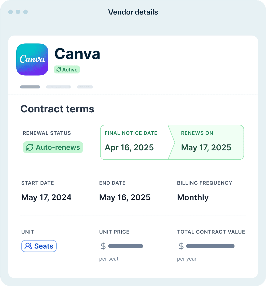The width and height of the screenshot is (266, 286).
Task: Click the redacted unit price bar
Action: pyautogui.click(x=126, y=246)
